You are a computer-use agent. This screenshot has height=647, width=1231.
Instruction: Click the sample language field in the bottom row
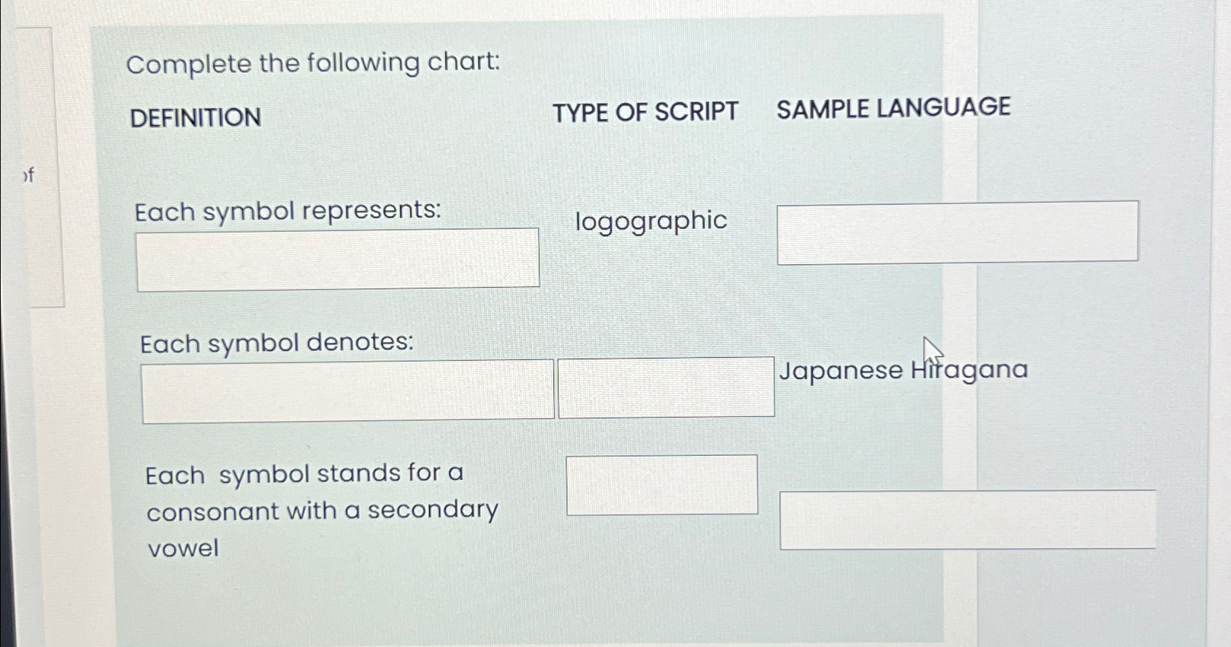(967, 521)
